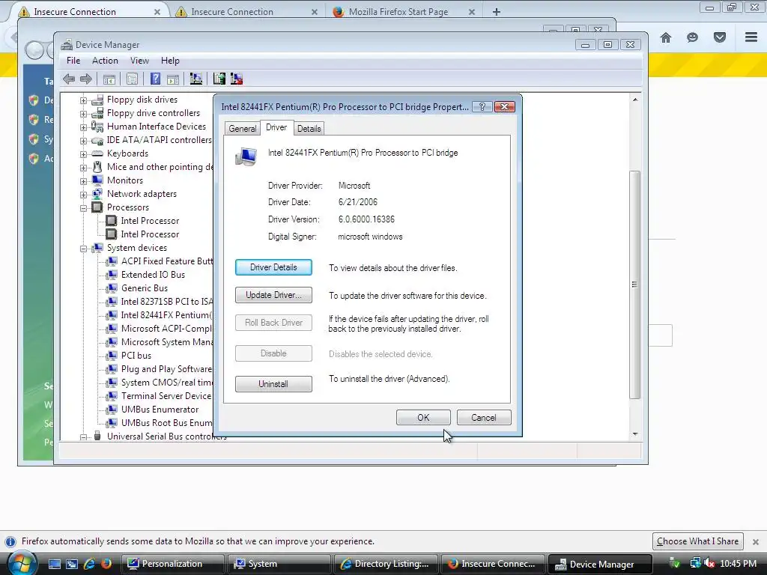
Task: Click the Windows Start orb
Action: point(22,563)
